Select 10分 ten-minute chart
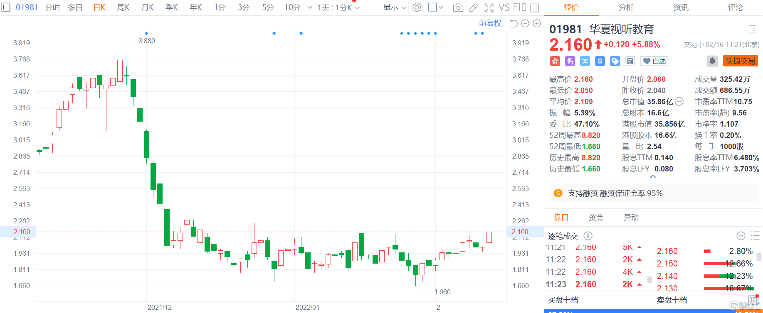This screenshot has width=763, height=313. coord(292,7)
